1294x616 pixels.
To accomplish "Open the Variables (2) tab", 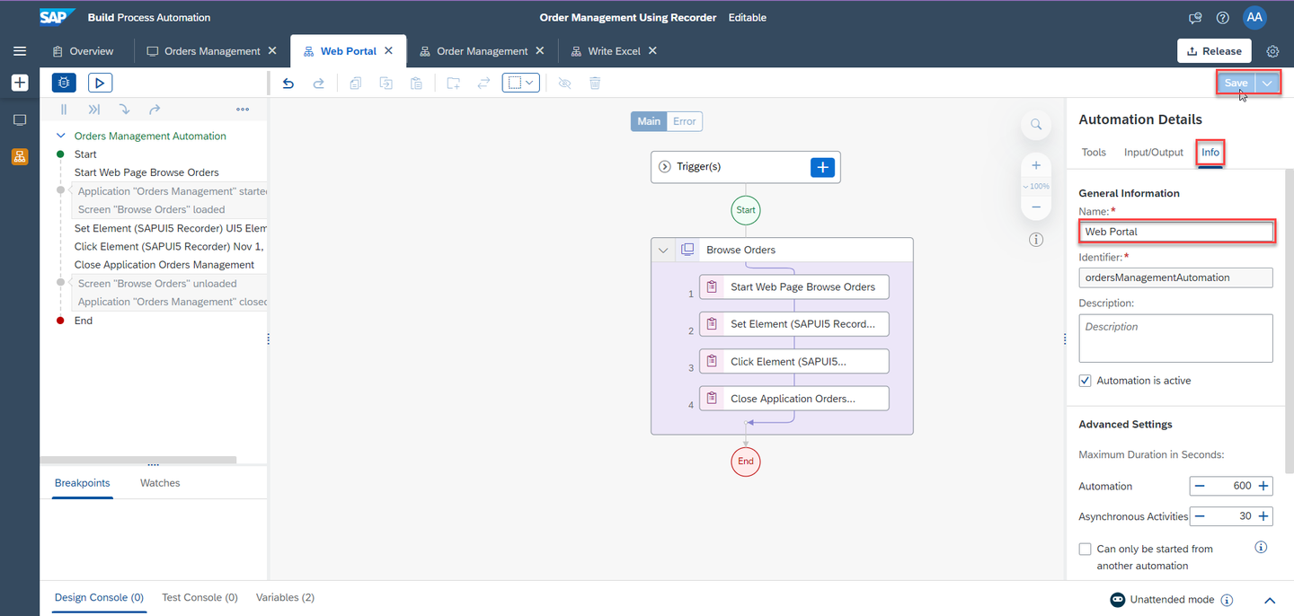I will pos(285,597).
